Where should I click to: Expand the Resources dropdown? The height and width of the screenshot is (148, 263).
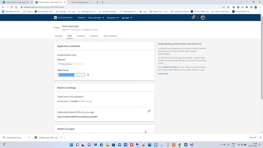(x=113, y=18)
